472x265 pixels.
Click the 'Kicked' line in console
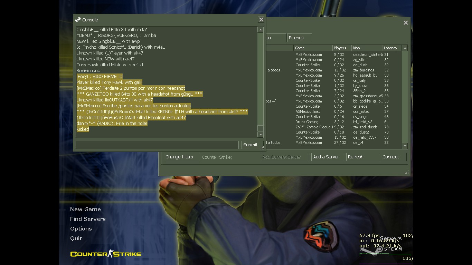point(83,129)
